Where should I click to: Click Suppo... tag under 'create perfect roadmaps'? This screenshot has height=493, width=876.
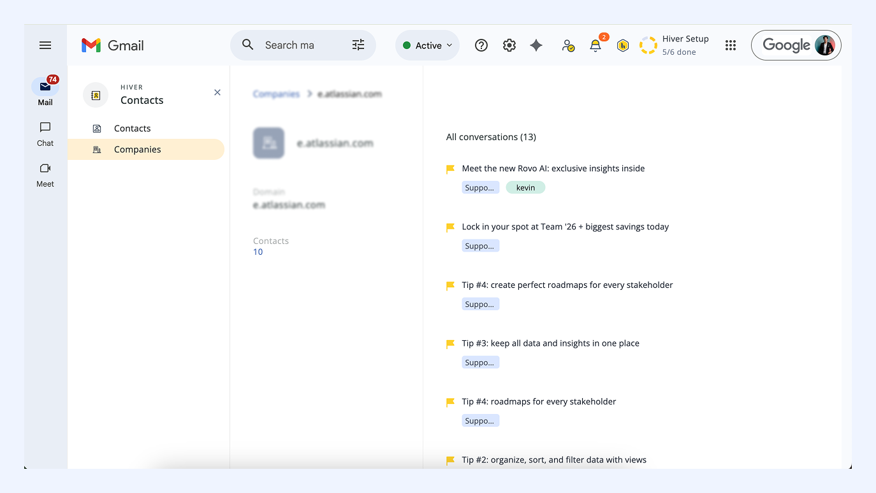coord(481,304)
